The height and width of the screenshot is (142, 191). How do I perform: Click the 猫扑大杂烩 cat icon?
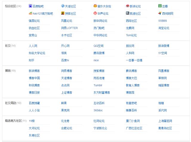[95, 6]
